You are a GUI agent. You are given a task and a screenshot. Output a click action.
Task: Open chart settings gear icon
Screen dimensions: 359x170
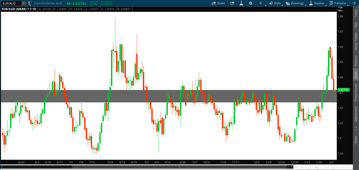(x=251, y=3)
